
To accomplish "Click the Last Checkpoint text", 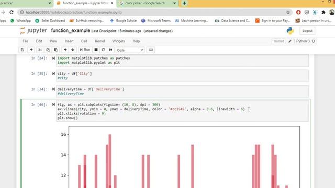I will pyautogui.click(x=116, y=31).
